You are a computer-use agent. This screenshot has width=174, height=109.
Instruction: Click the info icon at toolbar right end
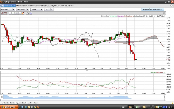coord(164,13)
